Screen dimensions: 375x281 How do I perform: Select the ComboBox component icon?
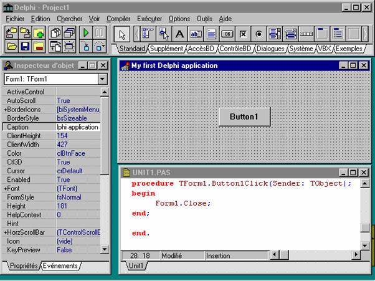[290, 34]
